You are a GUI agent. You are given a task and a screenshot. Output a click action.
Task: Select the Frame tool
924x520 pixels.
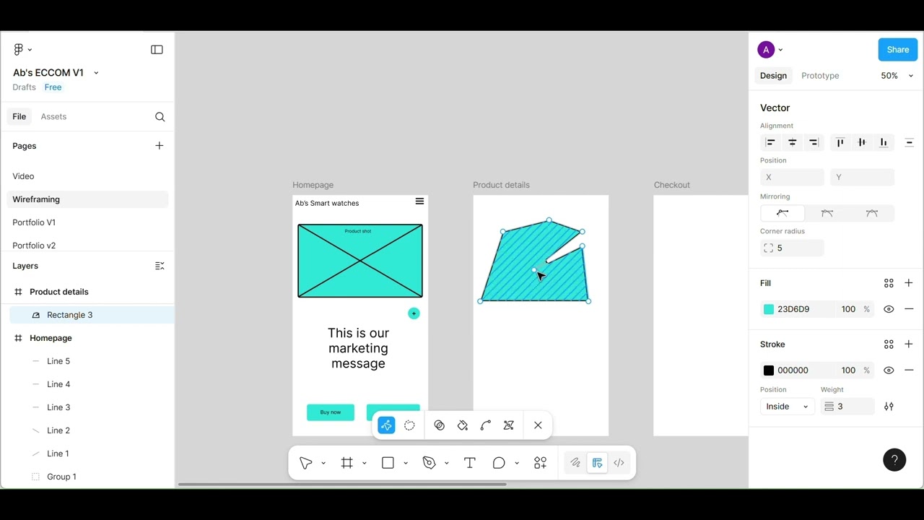[x=347, y=463]
